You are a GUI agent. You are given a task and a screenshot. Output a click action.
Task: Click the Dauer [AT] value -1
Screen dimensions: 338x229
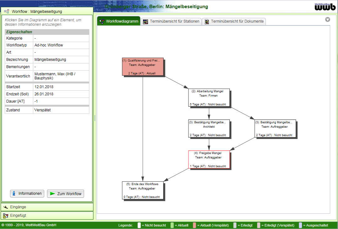click(x=36, y=101)
